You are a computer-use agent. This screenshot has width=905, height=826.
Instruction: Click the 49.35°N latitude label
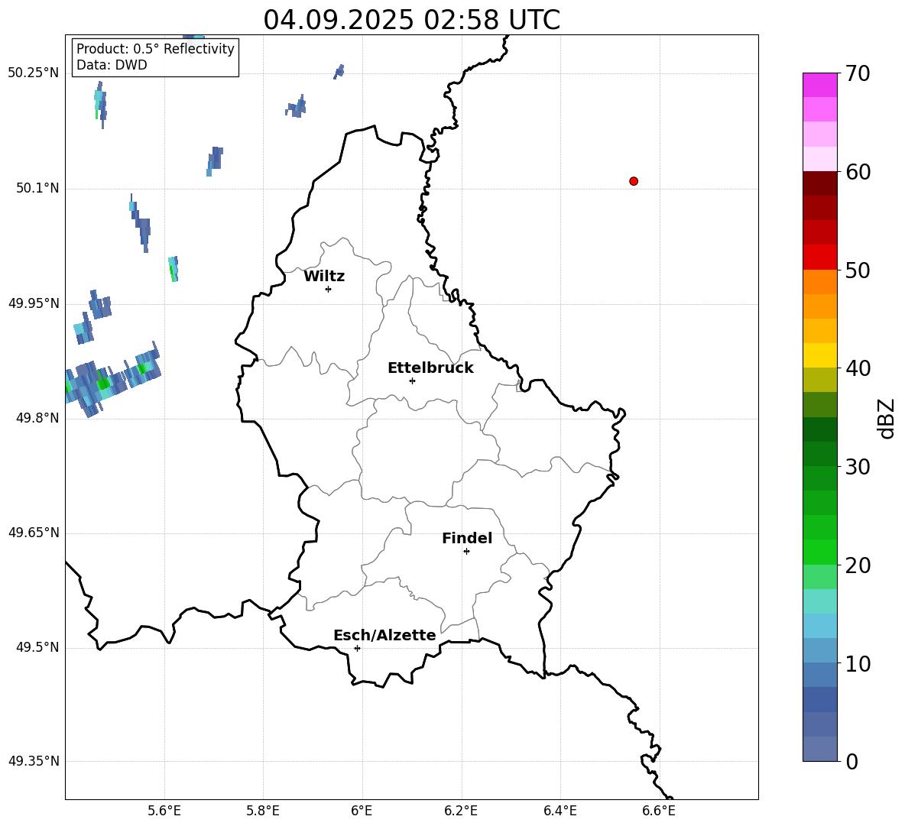[x=34, y=761]
